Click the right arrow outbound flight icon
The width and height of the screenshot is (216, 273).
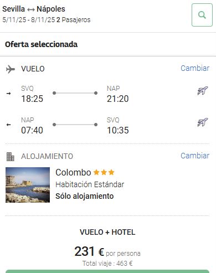pyautogui.click(x=8, y=94)
